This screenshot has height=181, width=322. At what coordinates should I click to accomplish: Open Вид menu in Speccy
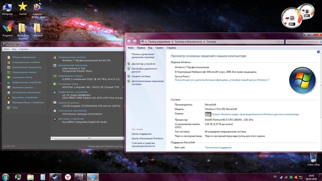(14, 49)
